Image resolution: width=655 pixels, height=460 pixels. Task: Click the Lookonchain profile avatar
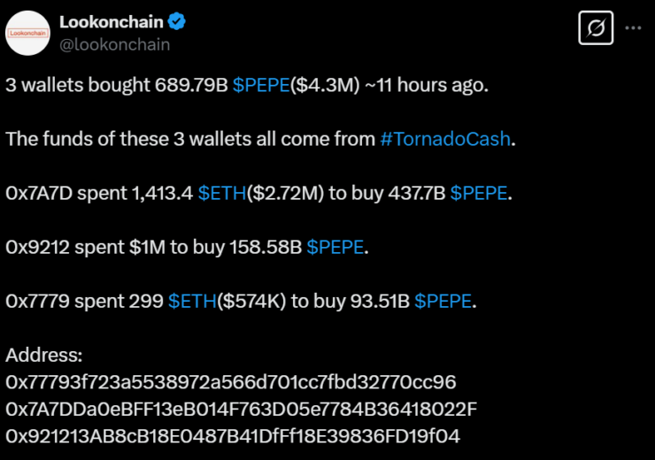point(27,33)
